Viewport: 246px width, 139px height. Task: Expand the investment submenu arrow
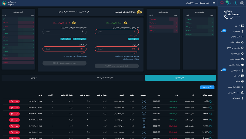tap(221, 71)
